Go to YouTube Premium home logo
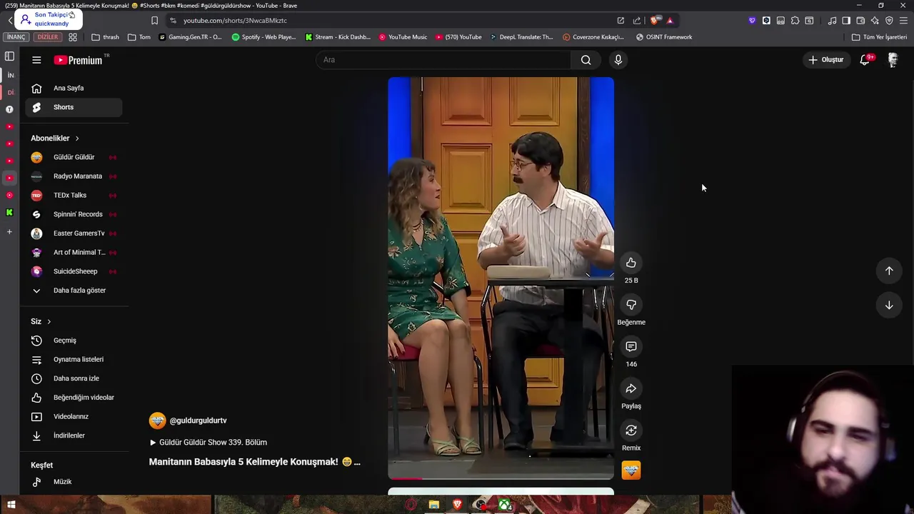914x514 pixels. 79,60
